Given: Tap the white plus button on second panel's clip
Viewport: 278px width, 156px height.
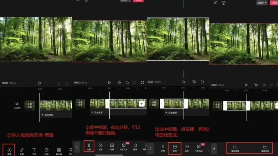Looking at the screenshot, I should 142,104.
